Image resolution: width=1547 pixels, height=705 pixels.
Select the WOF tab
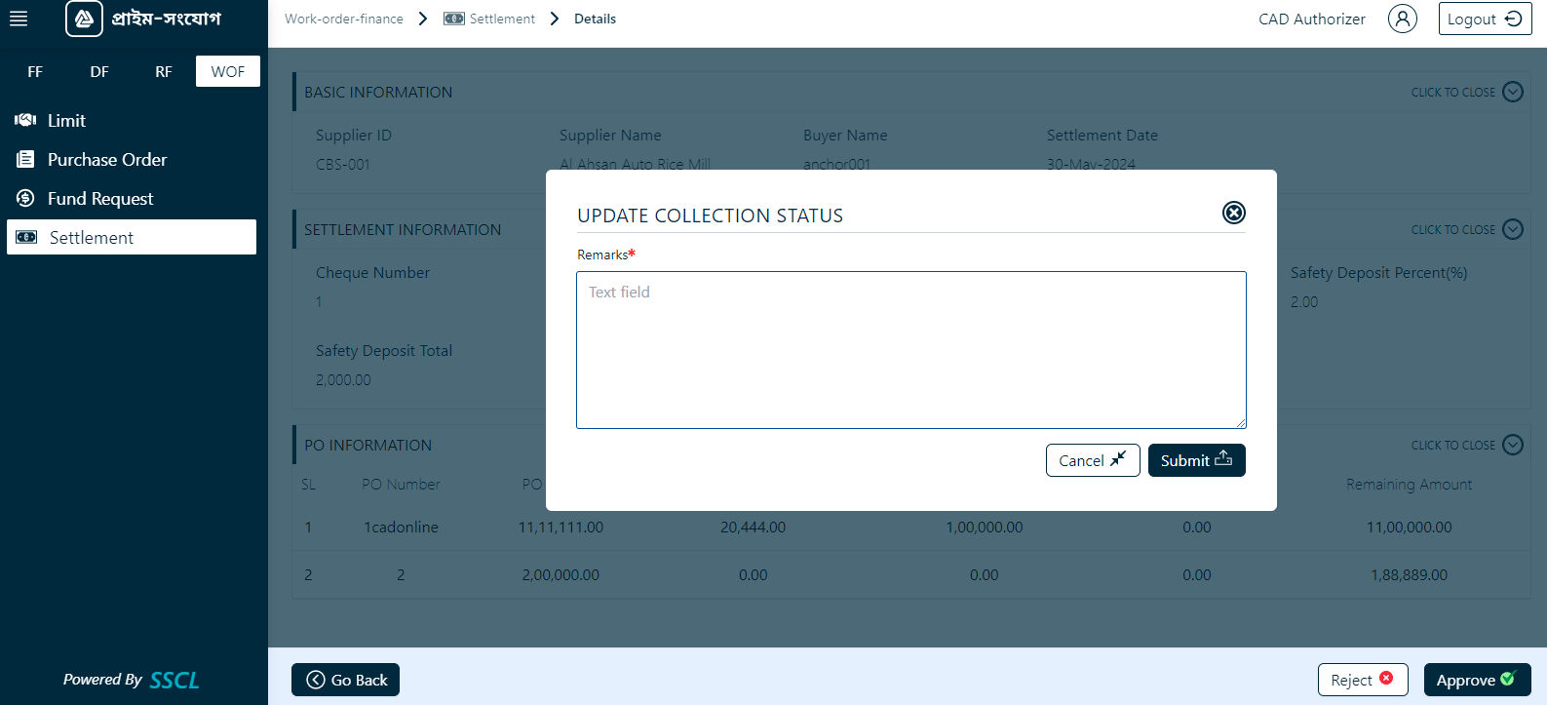coord(228,71)
